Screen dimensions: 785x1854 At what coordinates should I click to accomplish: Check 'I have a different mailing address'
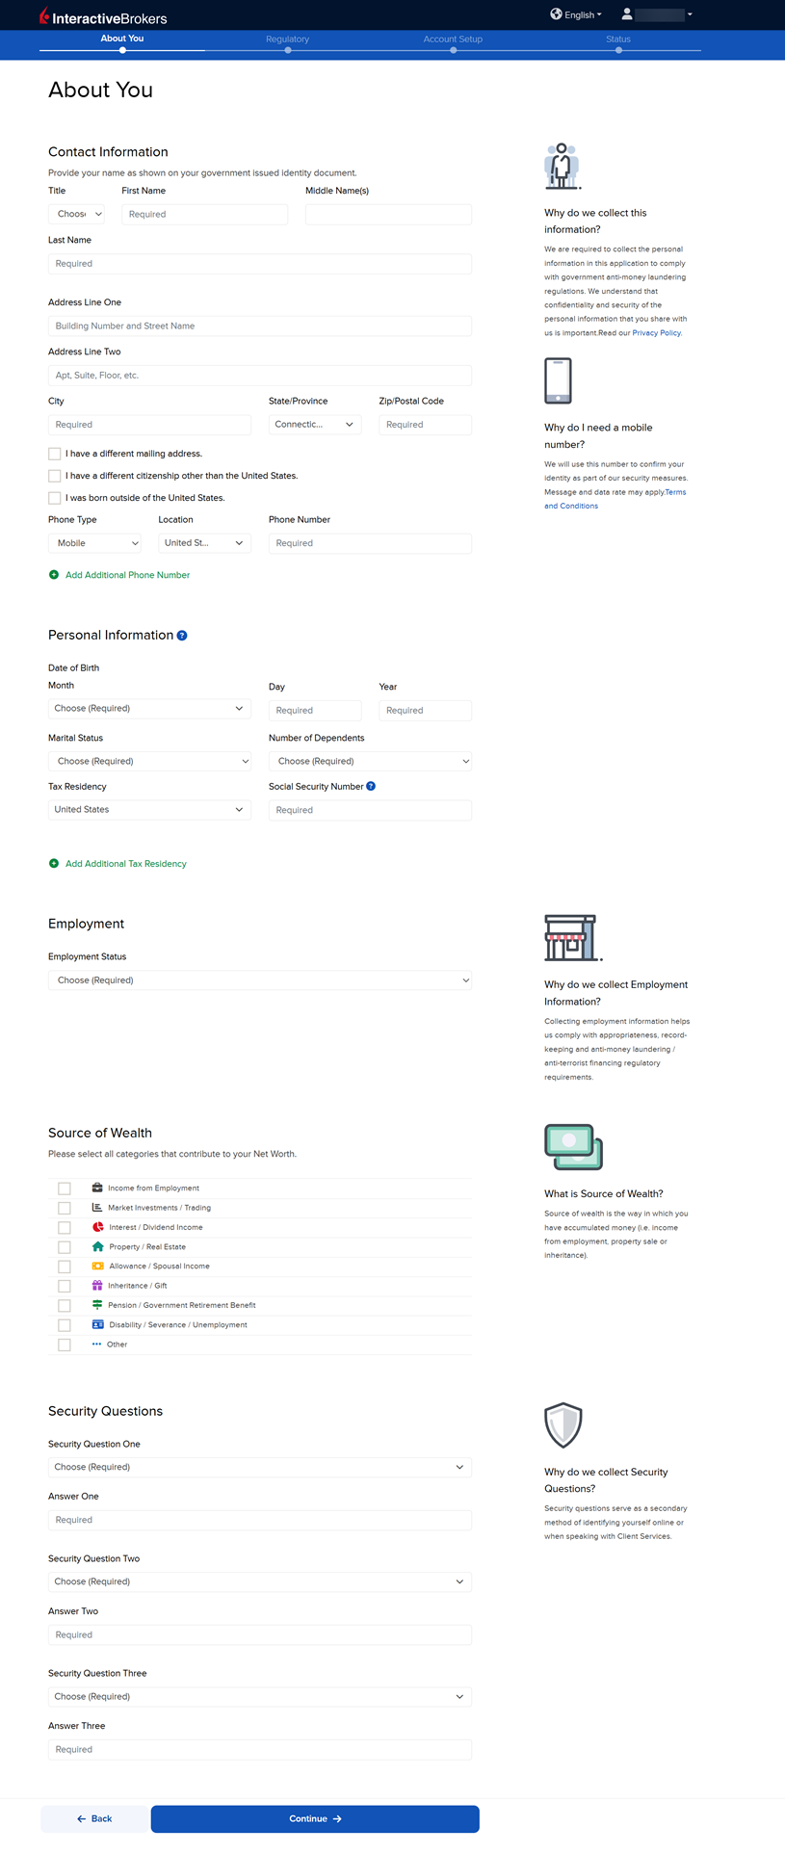pyautogui.click(x=55, y=454)
